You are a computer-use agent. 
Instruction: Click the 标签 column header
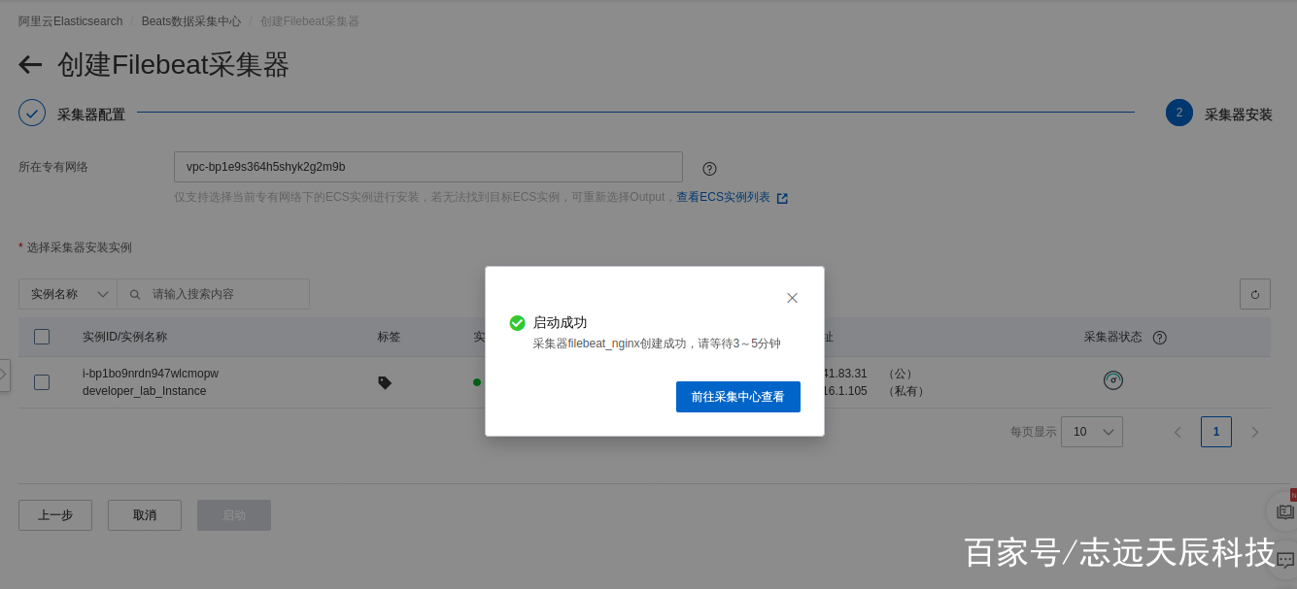point(389,337)
